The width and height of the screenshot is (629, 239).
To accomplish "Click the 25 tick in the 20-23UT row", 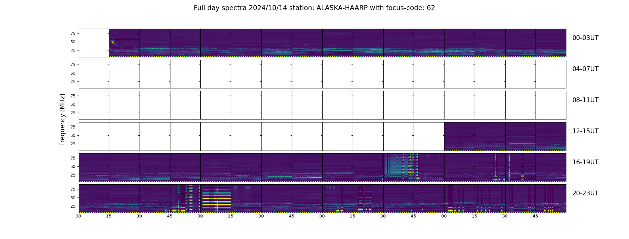I will click(x=73, y=206).
